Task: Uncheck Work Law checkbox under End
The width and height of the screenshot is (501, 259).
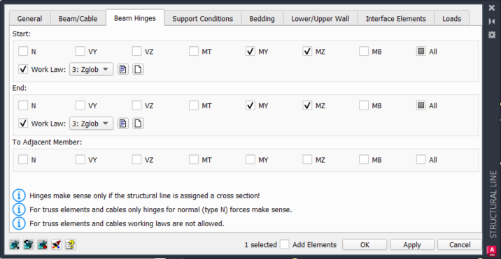Action: tap(23, 124)
